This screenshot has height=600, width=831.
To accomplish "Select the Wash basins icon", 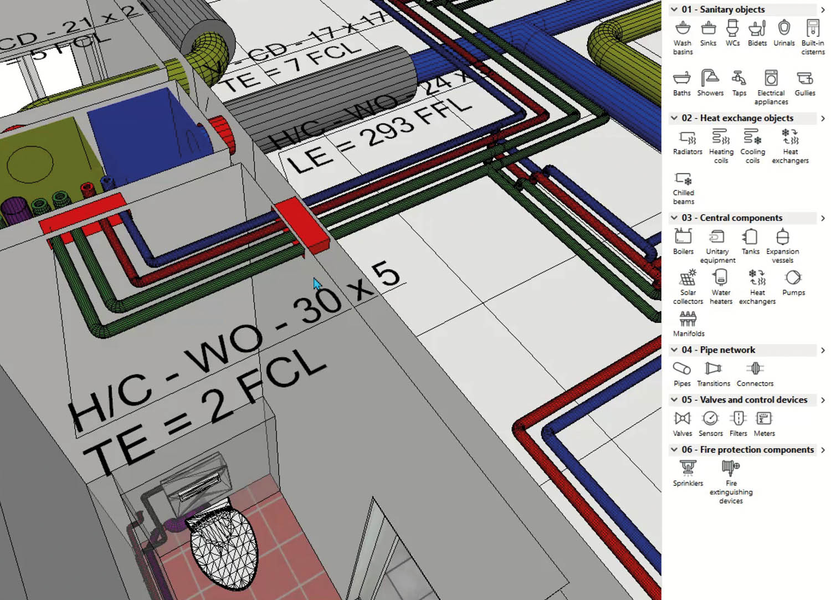I will click(x=683, y=29).
